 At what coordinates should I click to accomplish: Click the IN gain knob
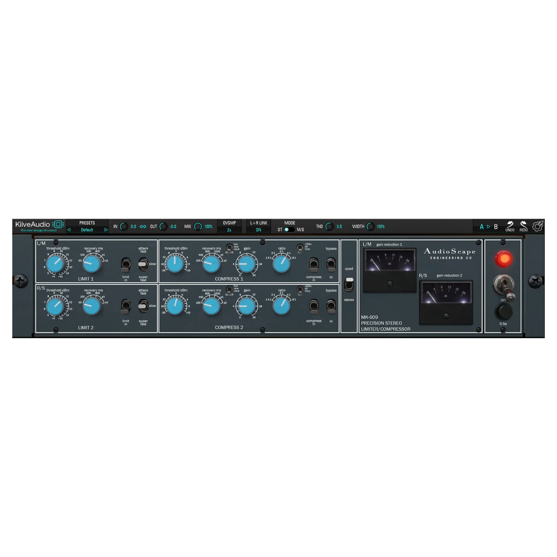[124, 227]
